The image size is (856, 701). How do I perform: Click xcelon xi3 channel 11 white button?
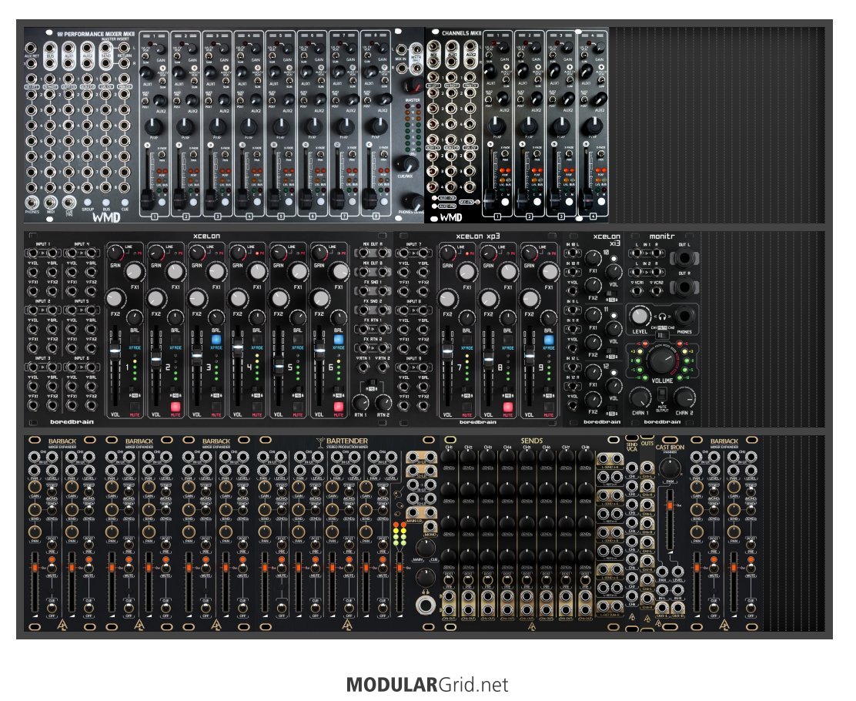(614, 315)
